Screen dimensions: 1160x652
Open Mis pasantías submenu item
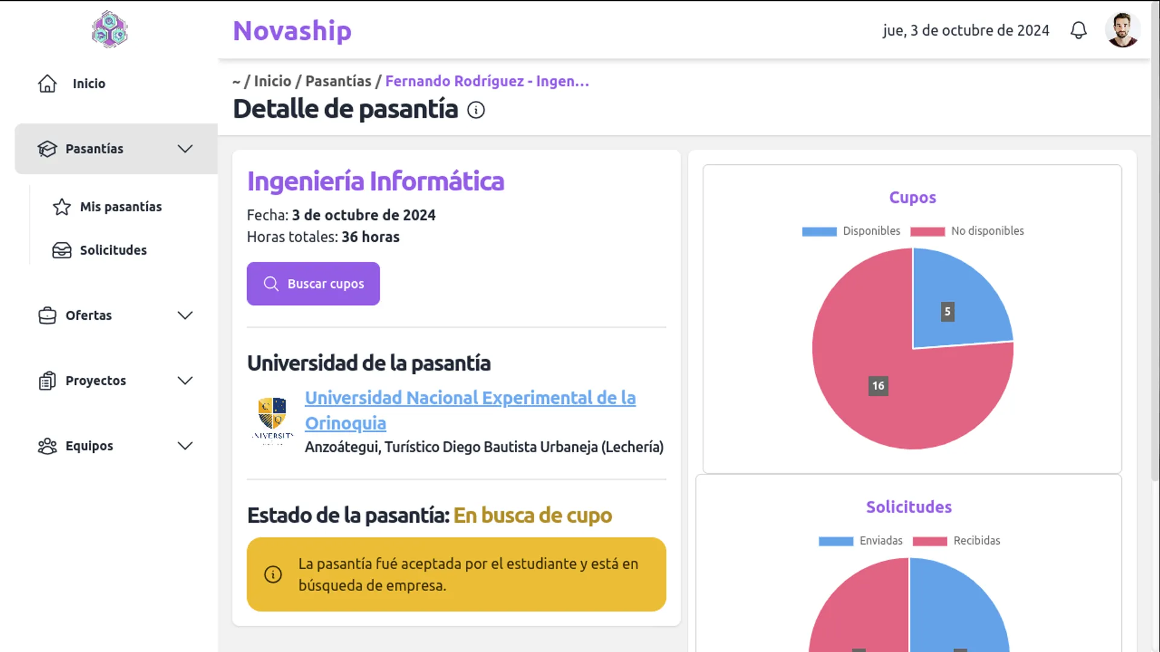pyautogui.click(x=121, y=206)
